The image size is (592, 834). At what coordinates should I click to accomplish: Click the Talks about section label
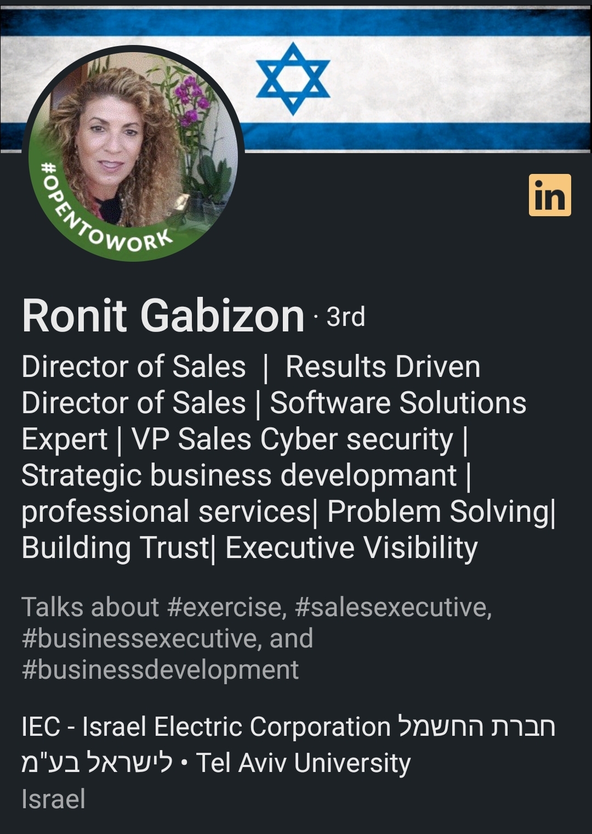pyautogui.click(x=90, y=607)
